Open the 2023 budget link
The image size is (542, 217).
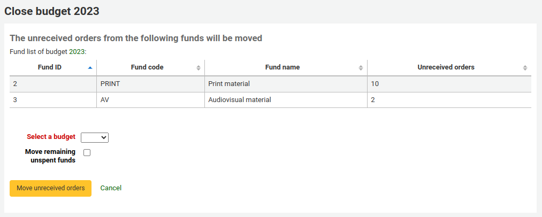coord(77,52)
